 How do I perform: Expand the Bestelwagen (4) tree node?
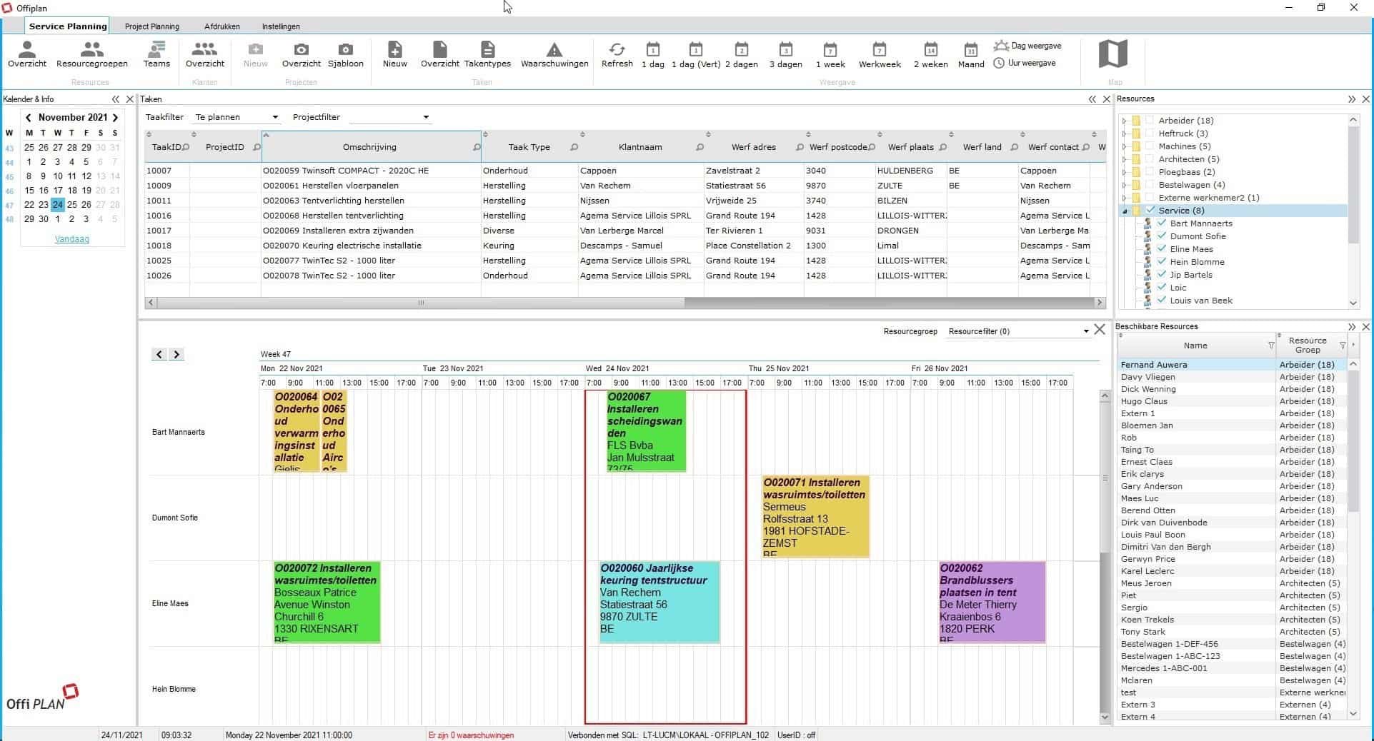(x=1125, y=185)
